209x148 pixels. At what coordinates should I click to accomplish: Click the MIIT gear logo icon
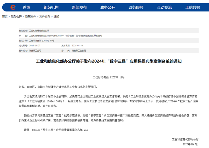click(13, 7)
